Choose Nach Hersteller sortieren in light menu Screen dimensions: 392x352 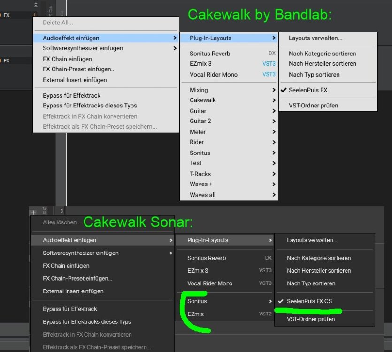click(x=328, y=64)
